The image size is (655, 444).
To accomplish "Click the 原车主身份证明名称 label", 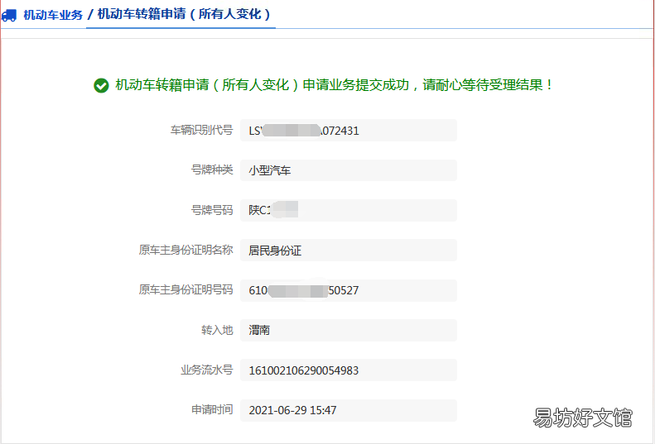I will click(185, 250).
